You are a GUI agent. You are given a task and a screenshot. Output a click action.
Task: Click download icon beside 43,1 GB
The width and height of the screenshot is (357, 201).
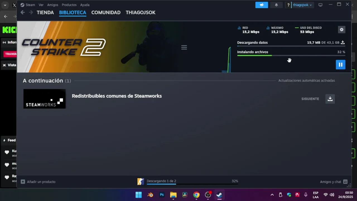[x=343, y=42]
